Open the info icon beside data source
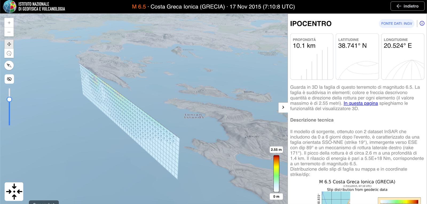Viewport: 427px width, 204px height. coord(422,23)
